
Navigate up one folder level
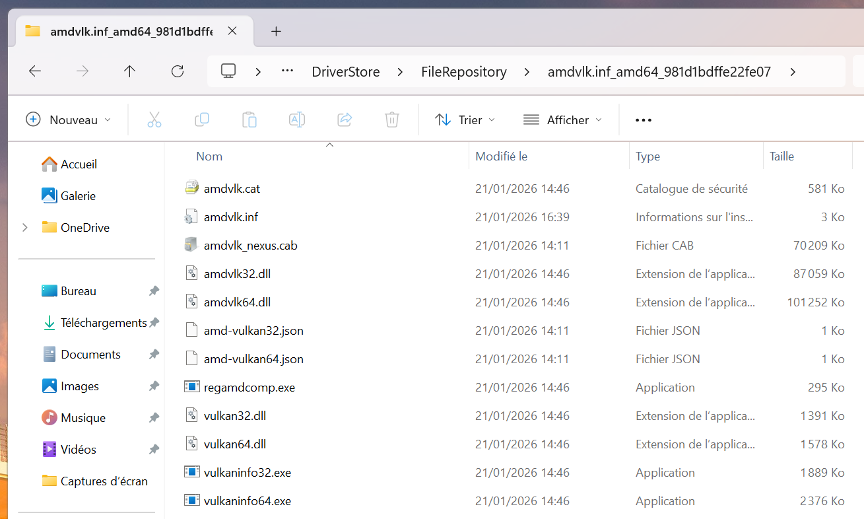[129, 71]
